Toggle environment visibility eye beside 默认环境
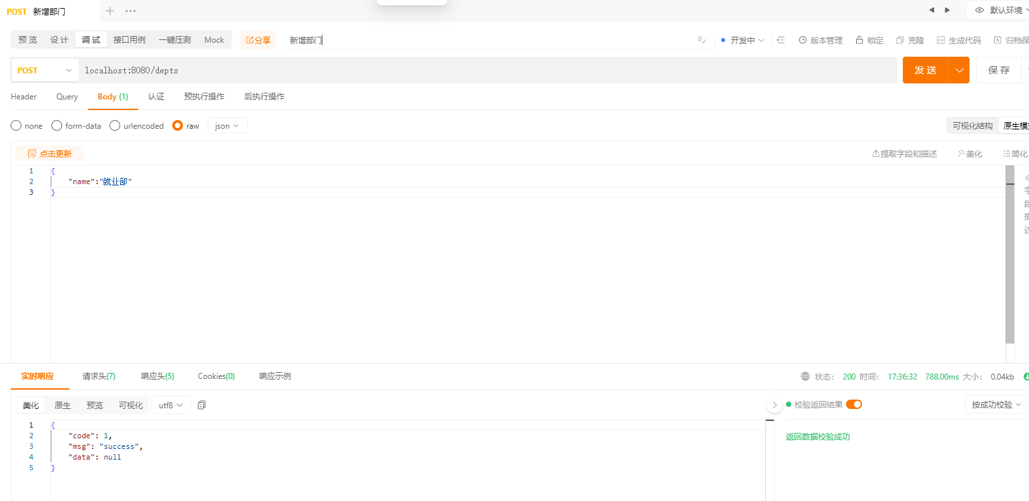Viewport: 1029px width, 501px height. [978, 10]
